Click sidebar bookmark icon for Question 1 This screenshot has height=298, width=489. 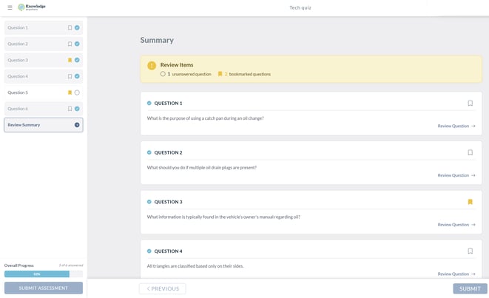point(70,28)
